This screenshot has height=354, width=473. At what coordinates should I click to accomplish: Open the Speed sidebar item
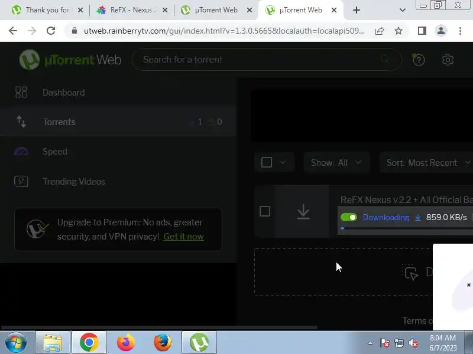118,152
